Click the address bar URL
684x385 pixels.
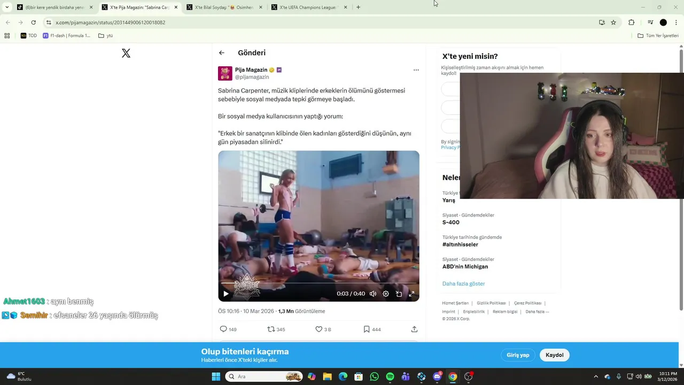click(x=111, y=22)
